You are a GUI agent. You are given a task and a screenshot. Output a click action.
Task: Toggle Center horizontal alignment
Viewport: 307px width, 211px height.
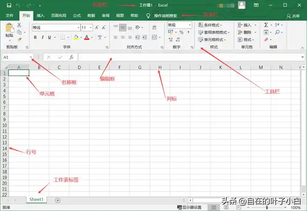tap(123, 37)
